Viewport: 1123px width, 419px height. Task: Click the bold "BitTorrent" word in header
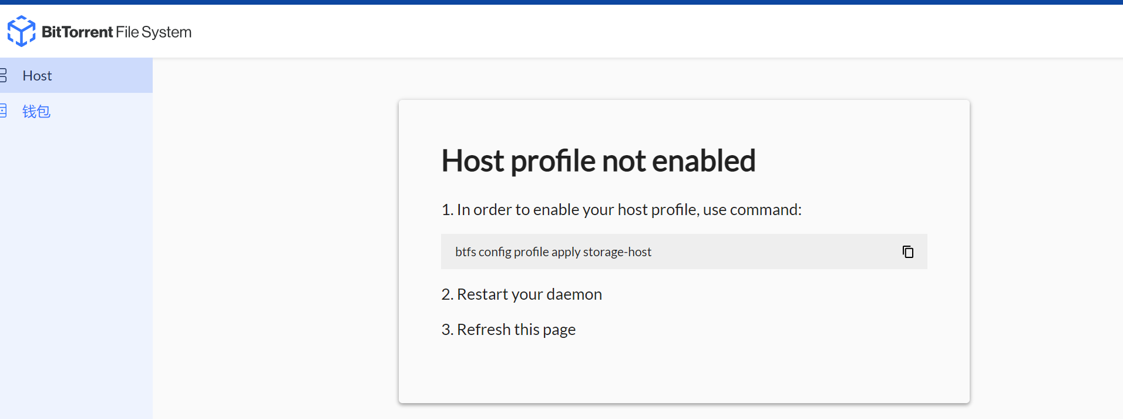pos(77,32)
